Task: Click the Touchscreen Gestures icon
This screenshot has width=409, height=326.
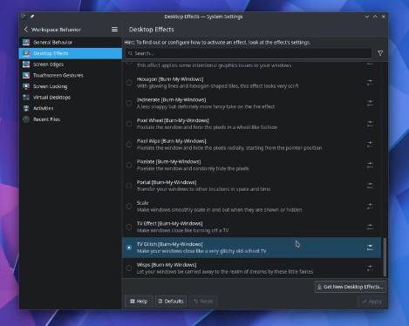Action: pos(26,75)
